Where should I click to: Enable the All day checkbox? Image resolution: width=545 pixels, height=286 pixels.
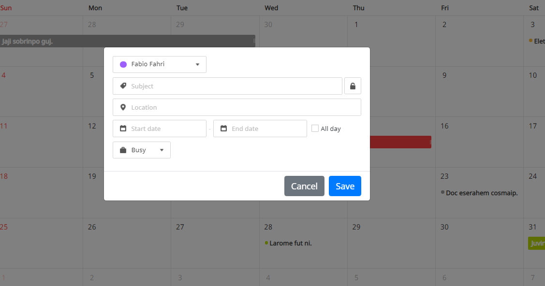coord(315,128)
